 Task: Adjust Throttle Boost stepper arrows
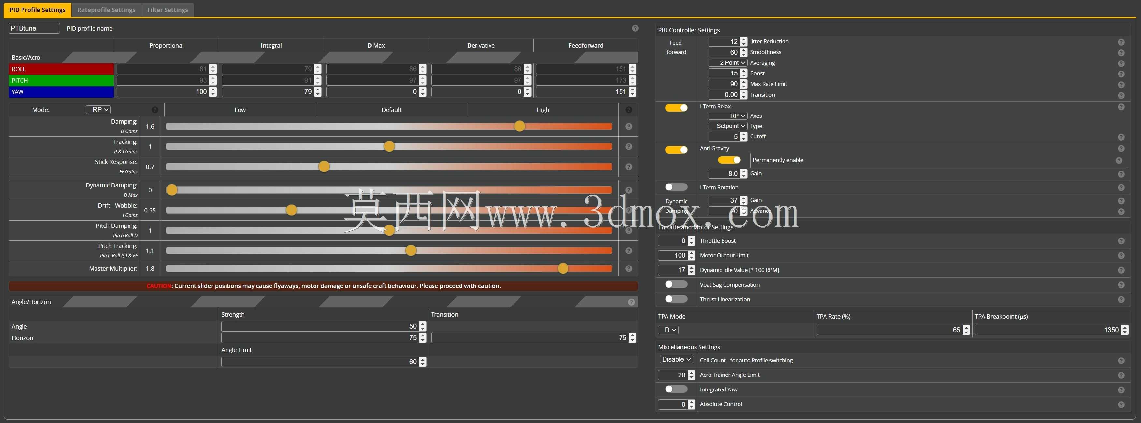692,241
